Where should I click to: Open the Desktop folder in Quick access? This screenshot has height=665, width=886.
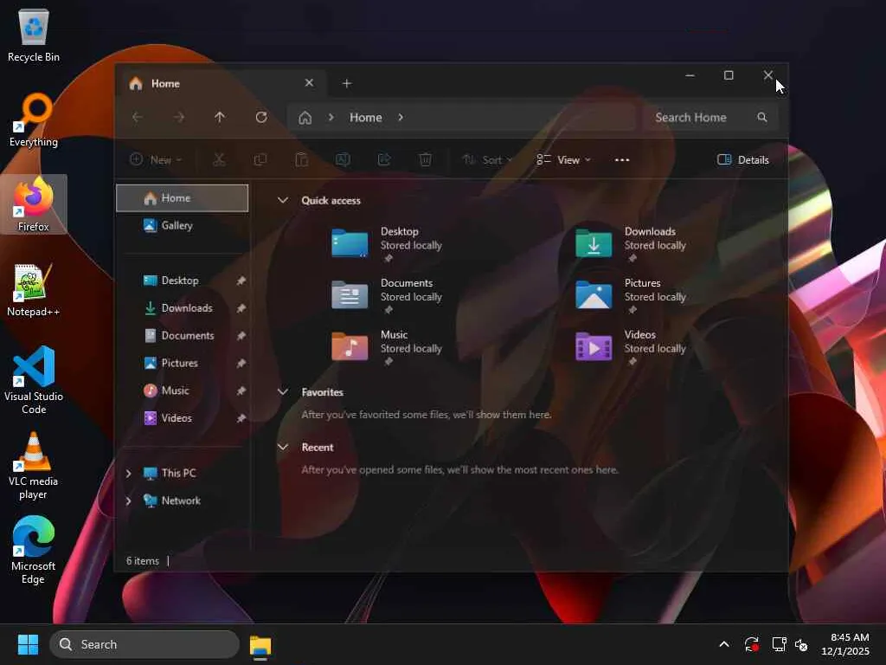[388, 243]
